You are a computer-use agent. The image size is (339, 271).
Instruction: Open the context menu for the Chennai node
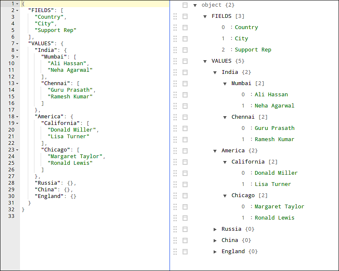tap(185, 117)
